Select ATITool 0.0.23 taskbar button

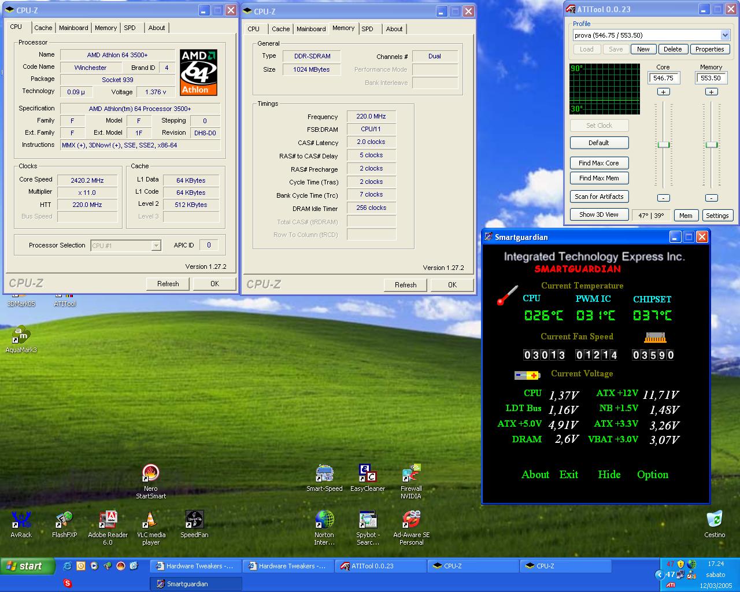(x=380, y=566)
